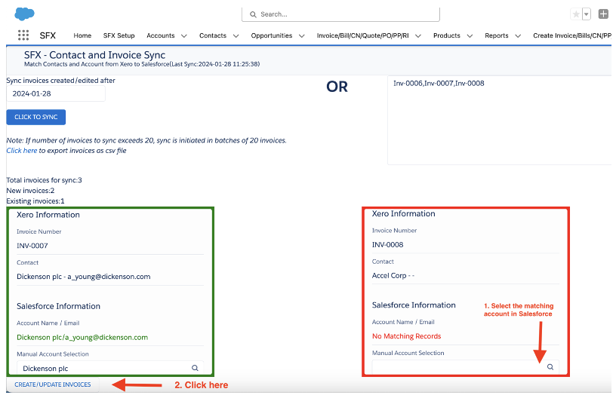This screenshot has width=616, height=395.
Task: Open the Invoice/Bill/CN/Quote/PO/PP/RI tab
Action: click(363, 35)
